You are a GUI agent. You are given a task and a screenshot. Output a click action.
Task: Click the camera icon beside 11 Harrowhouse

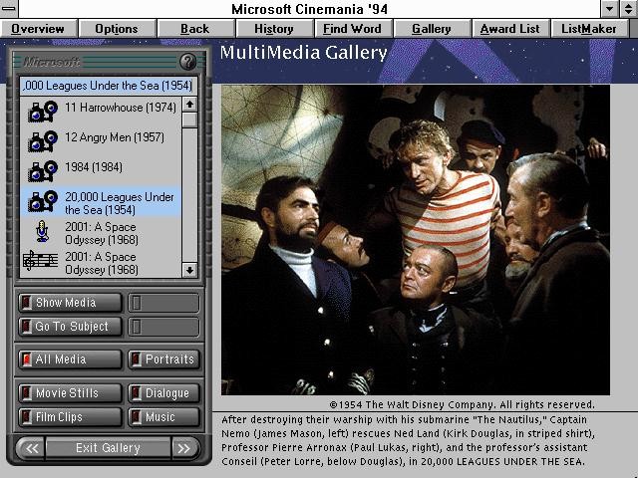click(42, 111)
